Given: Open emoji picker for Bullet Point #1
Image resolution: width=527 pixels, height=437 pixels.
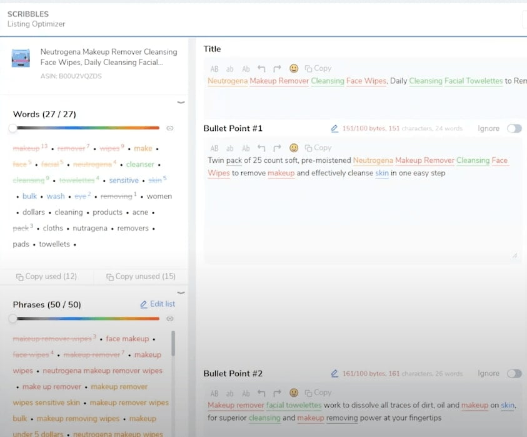Looking at the screenshot, I should [x=294, y=148].
